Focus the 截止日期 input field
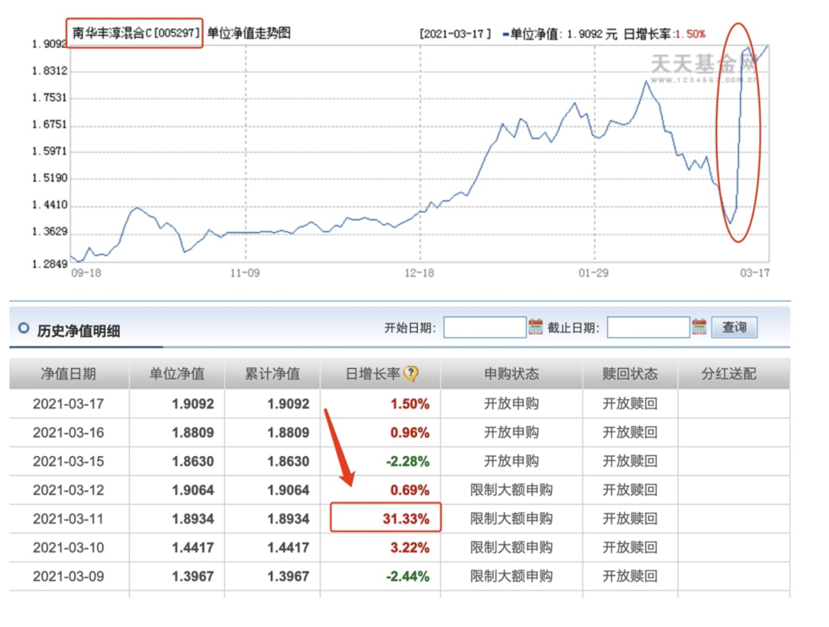 [648, 327]
